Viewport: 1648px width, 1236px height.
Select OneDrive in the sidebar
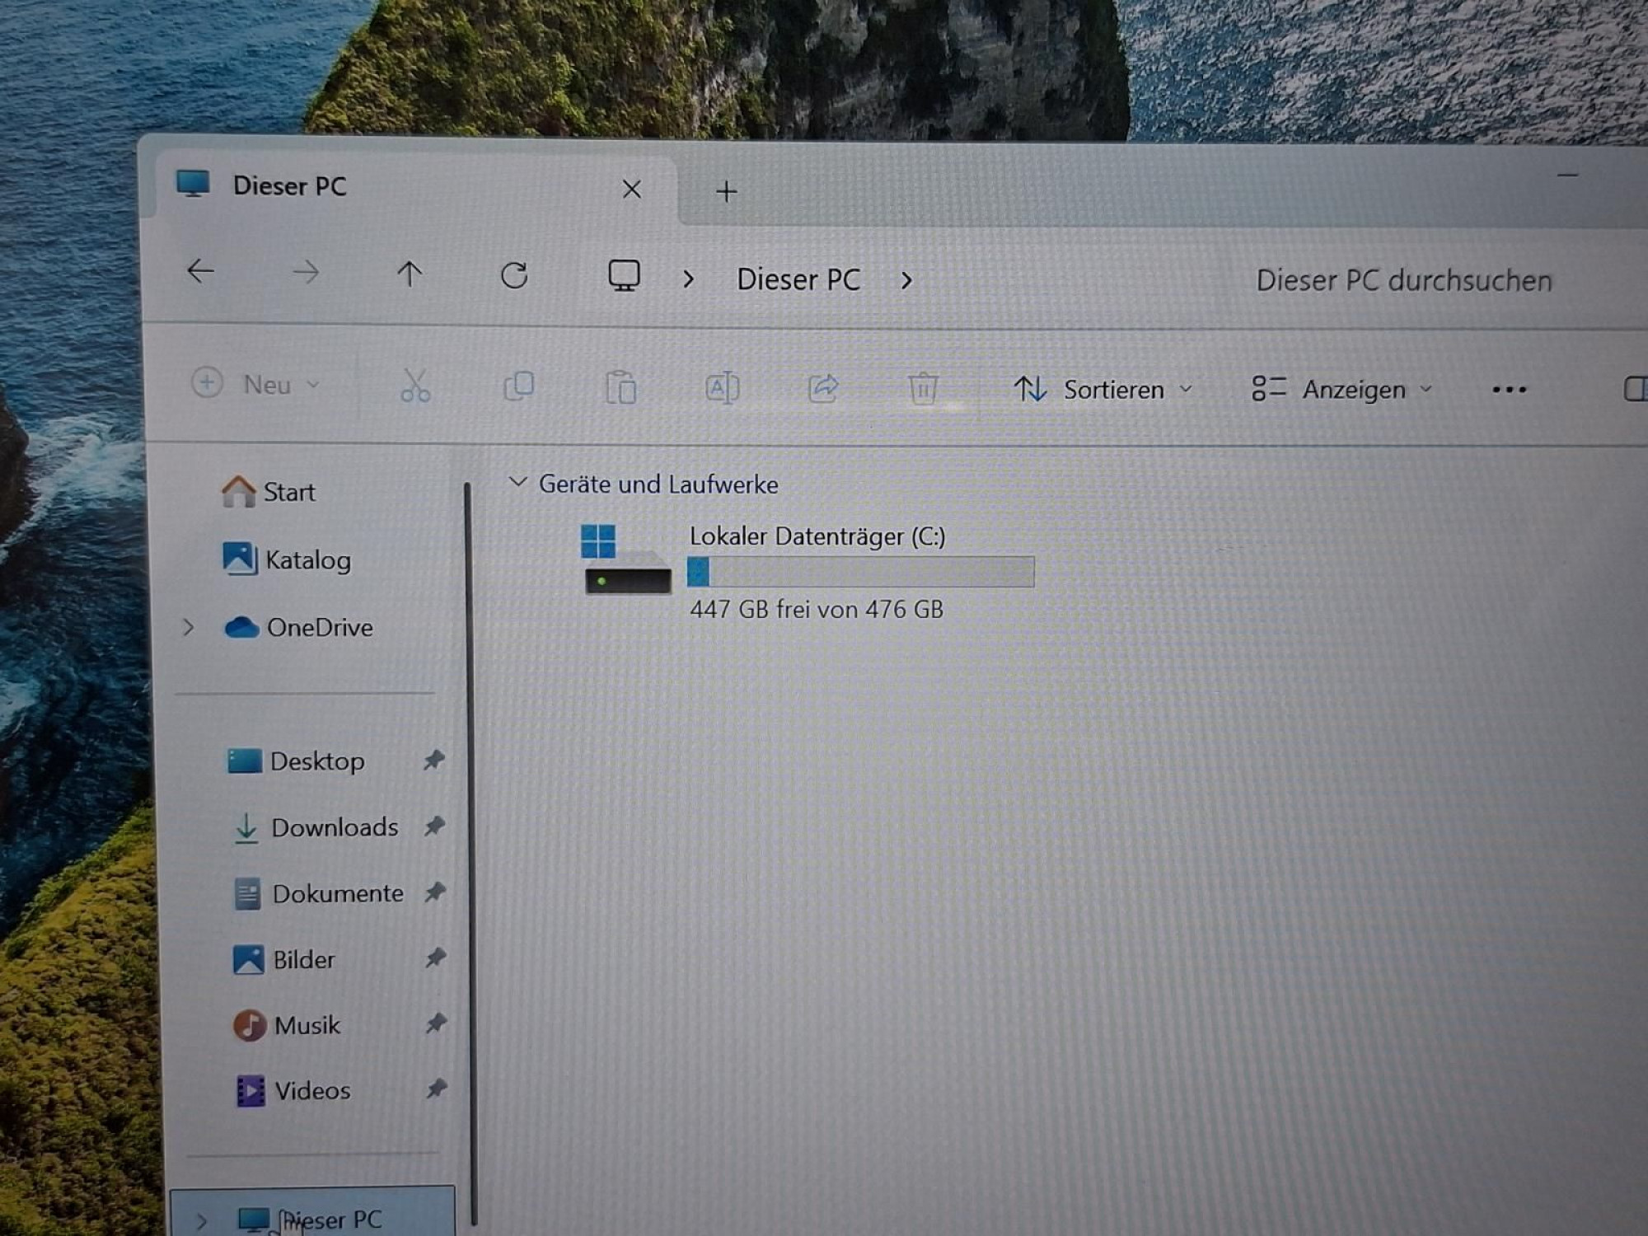[x=298, y=628]
